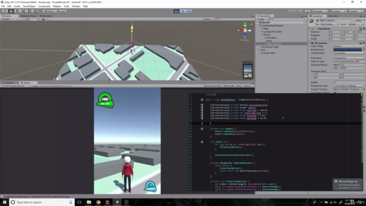The image size is (366, 206).
Task: Open the Tag MainCamera dropdown
Action: (x=329, y=24)
